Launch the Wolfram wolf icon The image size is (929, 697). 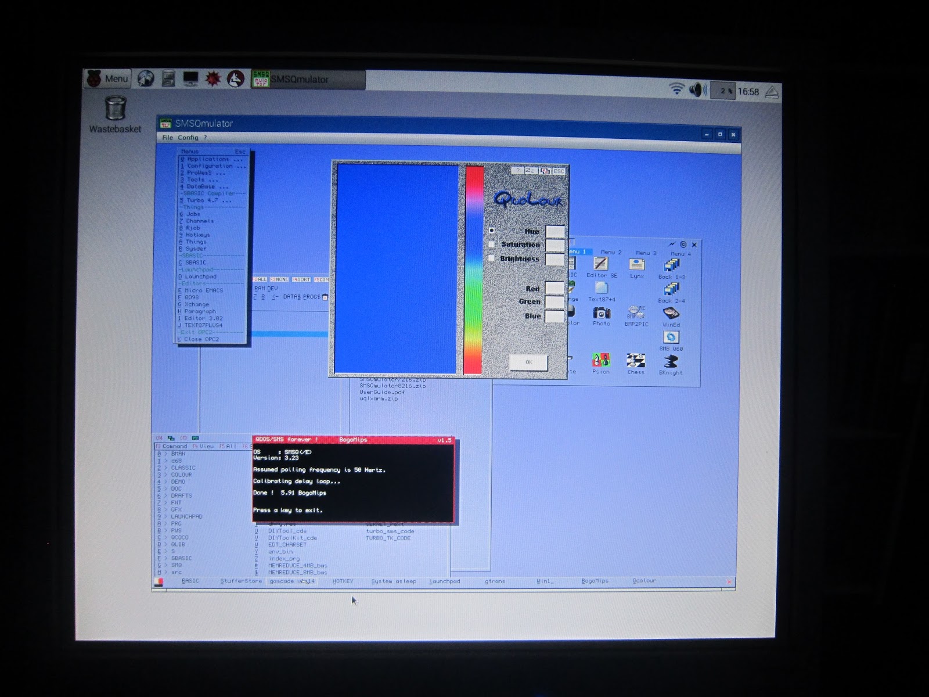(x=235, y=79)
